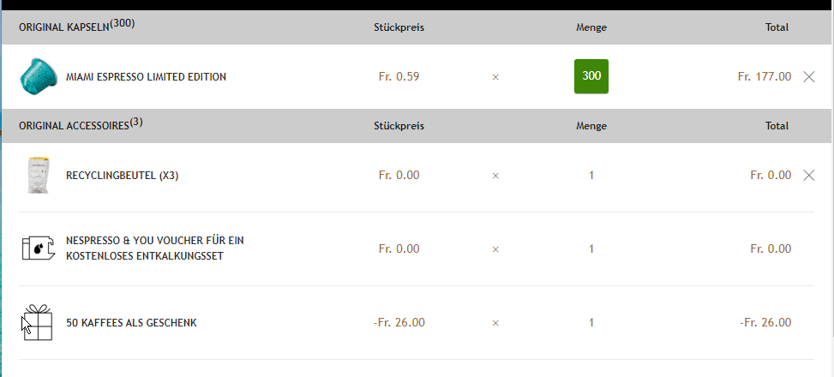Click the Original Kapseln section header
The width and height of the screenshot is (834, 377).
pyautogui.click(x=76, y=26)
